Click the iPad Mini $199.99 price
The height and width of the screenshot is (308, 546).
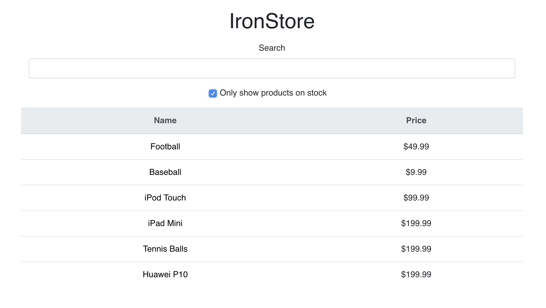tap(416, 223)
